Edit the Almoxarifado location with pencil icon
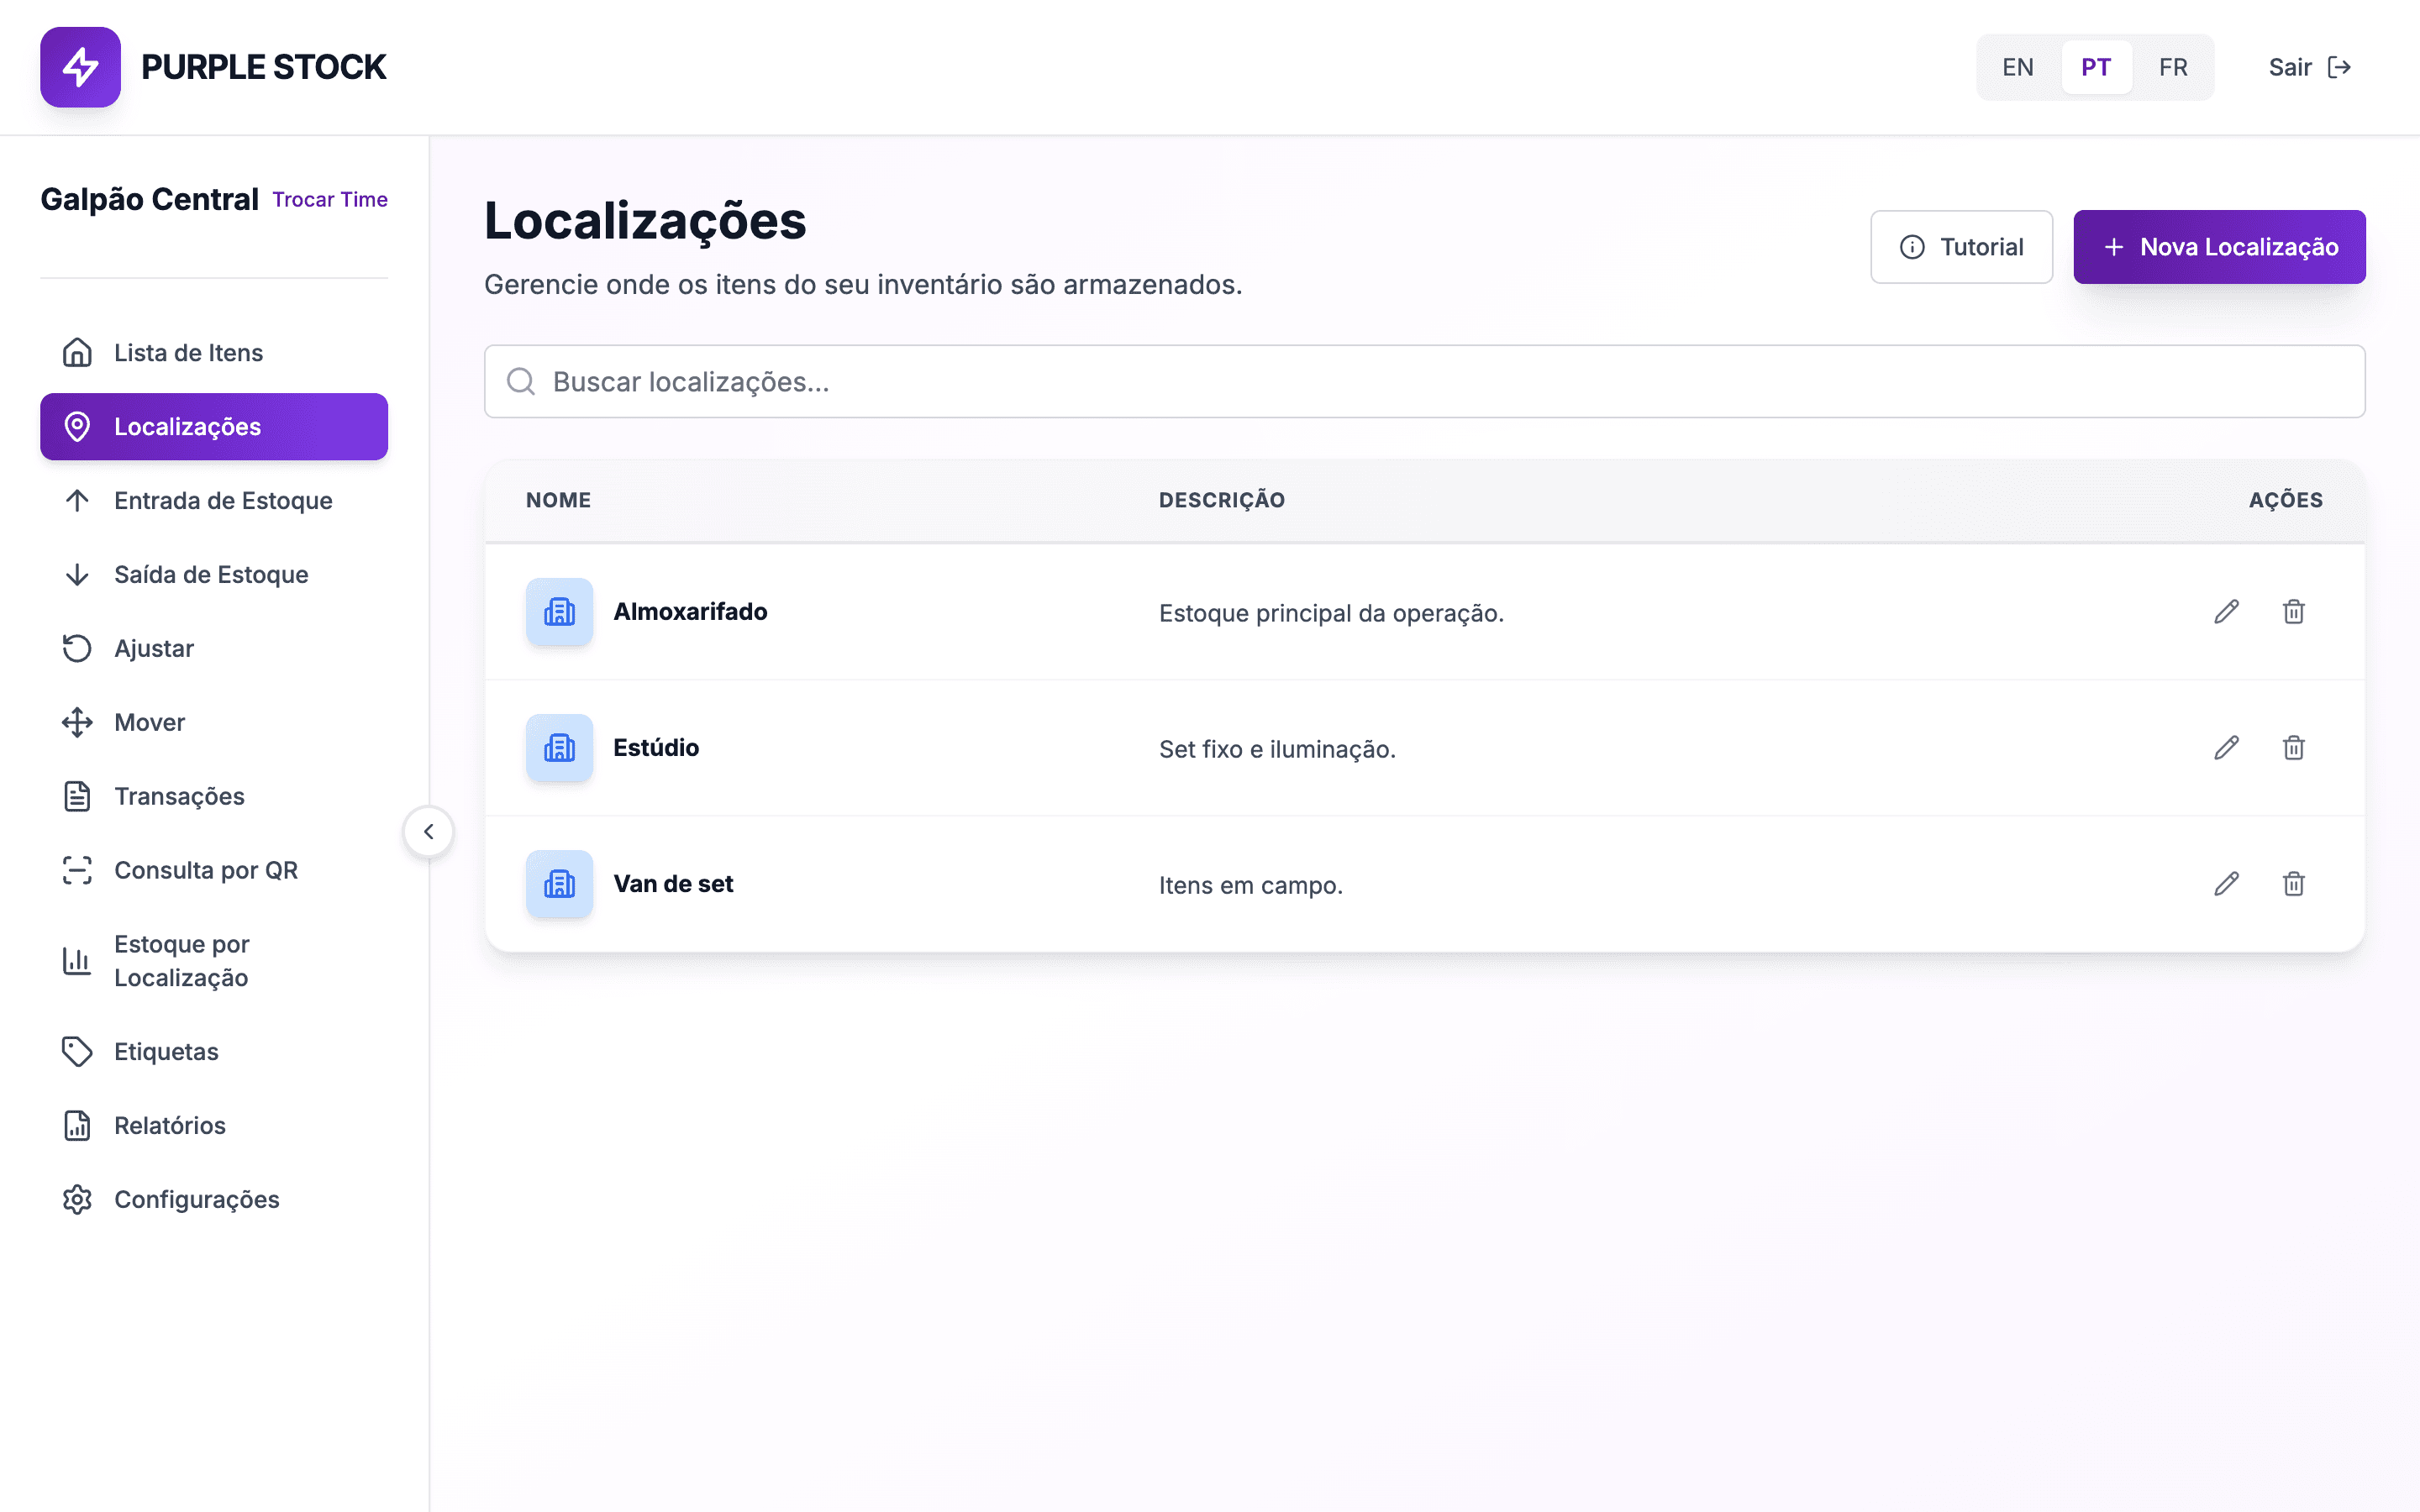Image resolution: width=2420 pixels, height=1512 pixels. coord(2226,612)
